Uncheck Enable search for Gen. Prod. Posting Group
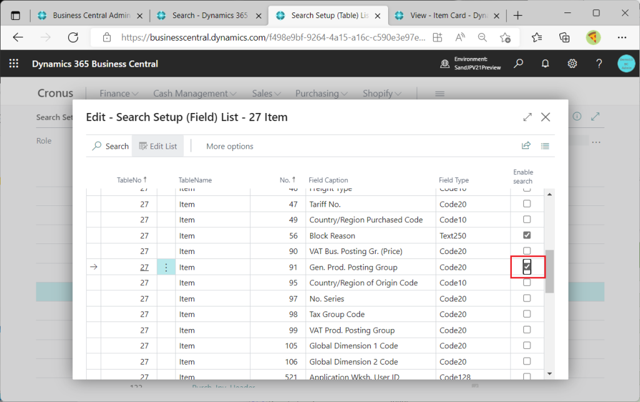The height and width of the screenshot is (402, 640). pos(527,267)
